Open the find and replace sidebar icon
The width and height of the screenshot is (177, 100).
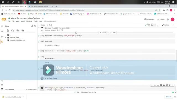pyautogui.click(x=2, y=31)
